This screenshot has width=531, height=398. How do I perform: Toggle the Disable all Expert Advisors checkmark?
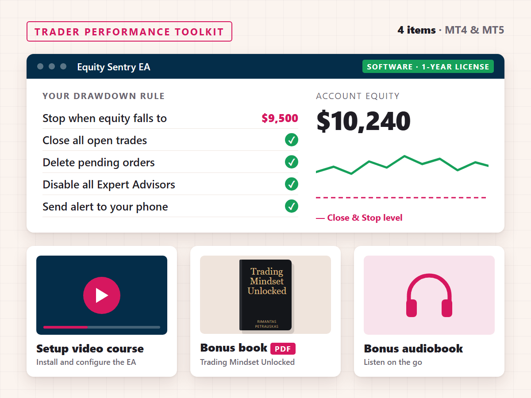[x=291, y=184]
